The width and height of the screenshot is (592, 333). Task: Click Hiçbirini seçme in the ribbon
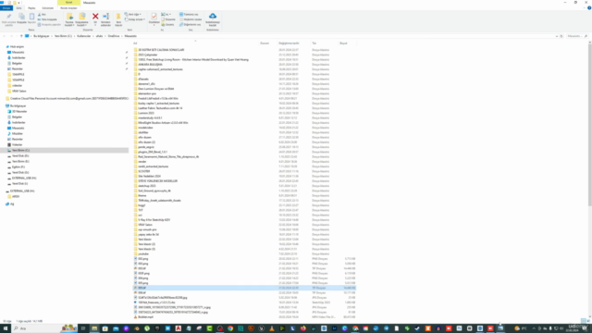pos(191,19)
